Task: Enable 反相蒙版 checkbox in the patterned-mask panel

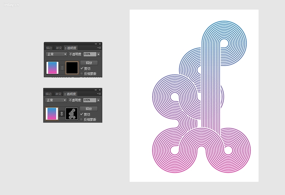Action: (x=81, y=119)
